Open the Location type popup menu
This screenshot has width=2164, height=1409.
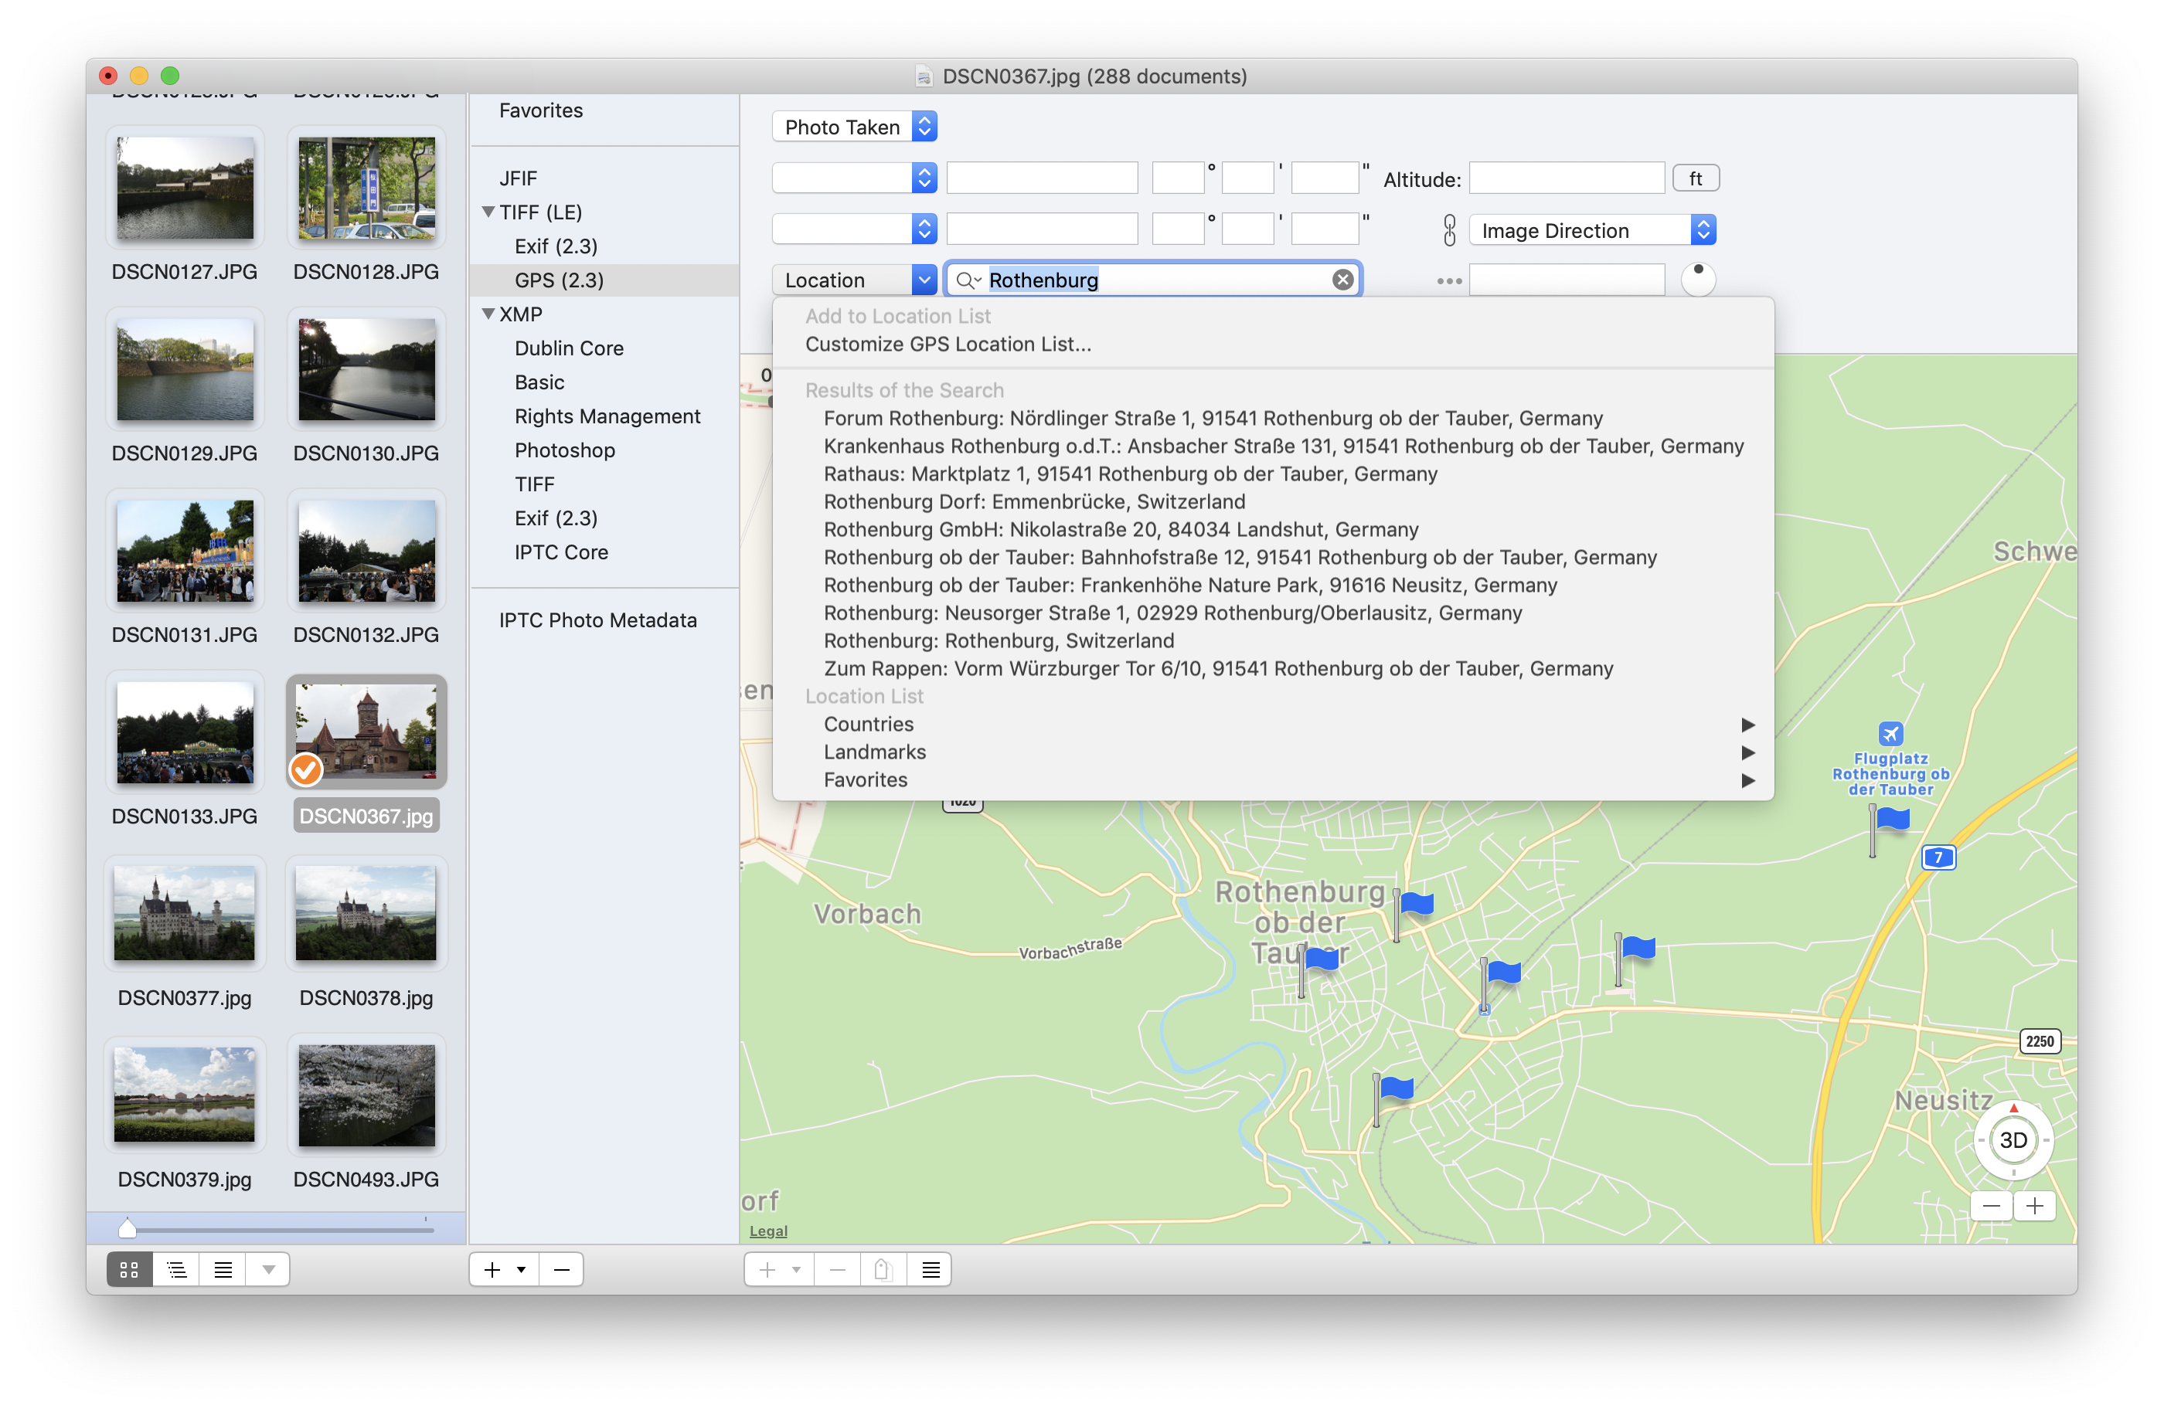click(854, 280)
